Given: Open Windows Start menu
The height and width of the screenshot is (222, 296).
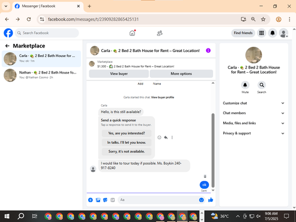Looking at the screenshot, I should click(7, 216).
